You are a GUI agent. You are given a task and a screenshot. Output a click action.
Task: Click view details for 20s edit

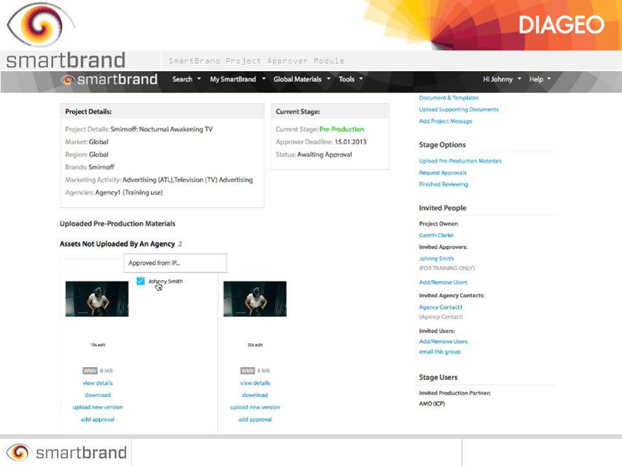coord(255,383)
